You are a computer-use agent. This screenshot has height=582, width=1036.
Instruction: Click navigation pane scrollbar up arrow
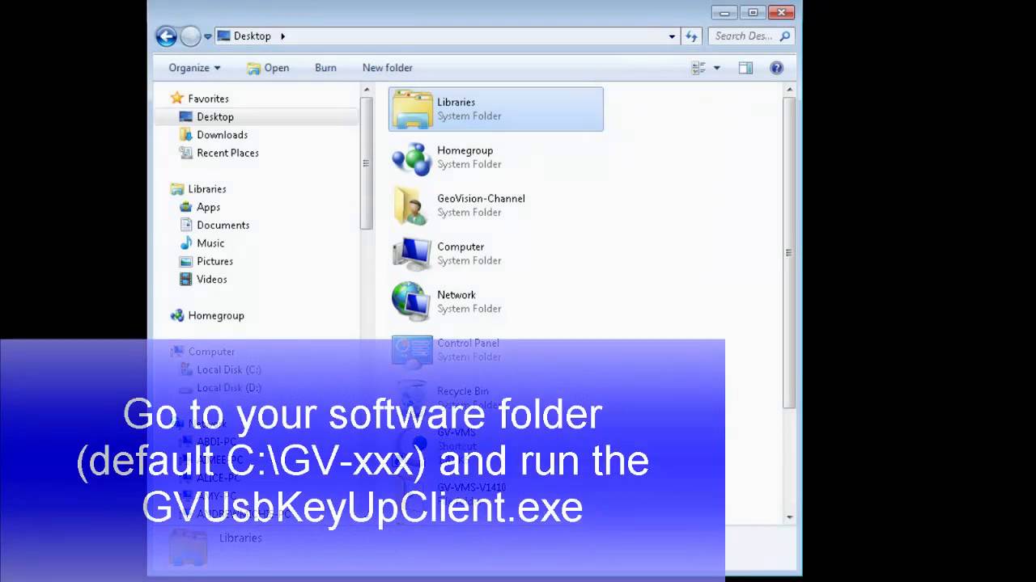coord(366,90)
